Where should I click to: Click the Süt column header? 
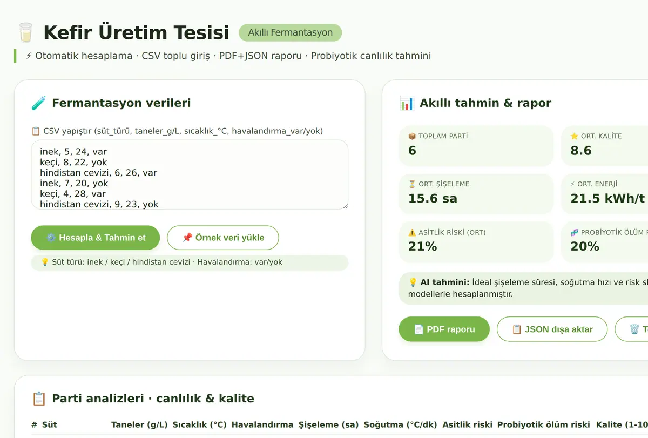(50, 425)
